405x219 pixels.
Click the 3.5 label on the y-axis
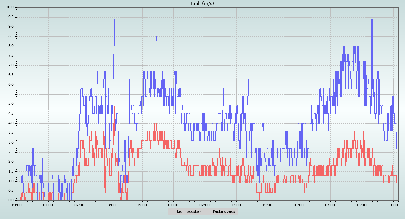[x=11, y=133]
